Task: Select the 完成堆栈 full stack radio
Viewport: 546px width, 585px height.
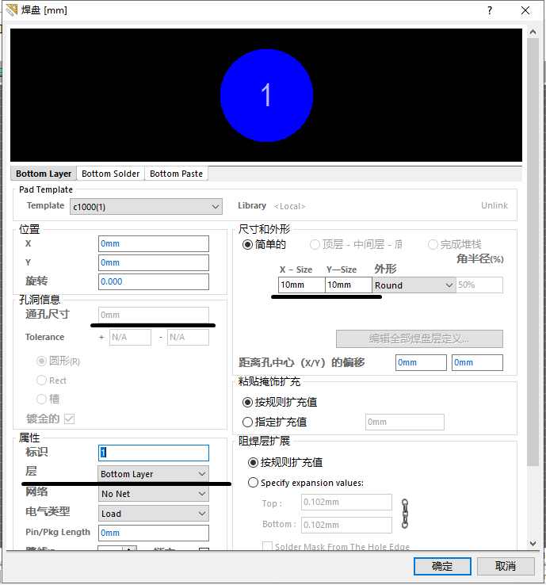Action: [455, 245]
